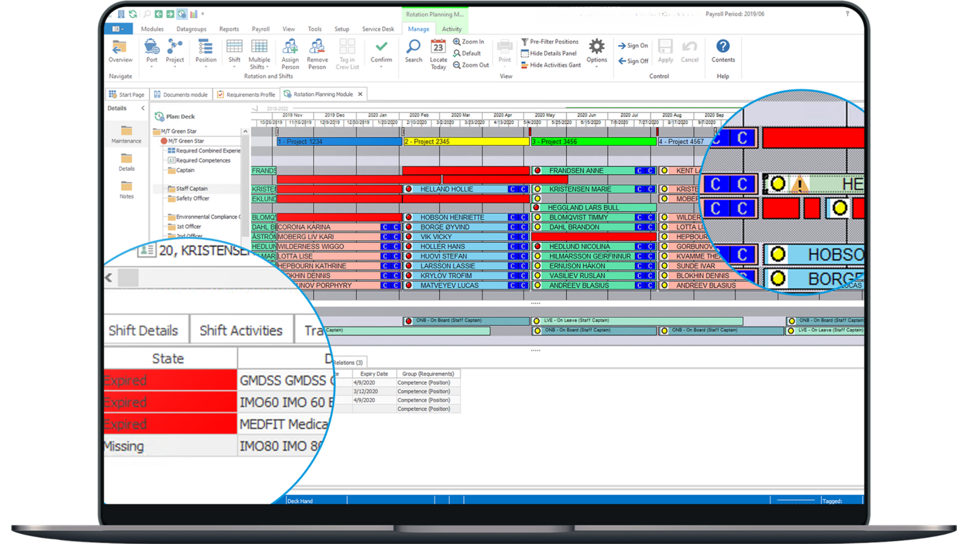Switch to the Activity ribbon tab
This screenshot has height=544, width=968.
pos(452,29)
